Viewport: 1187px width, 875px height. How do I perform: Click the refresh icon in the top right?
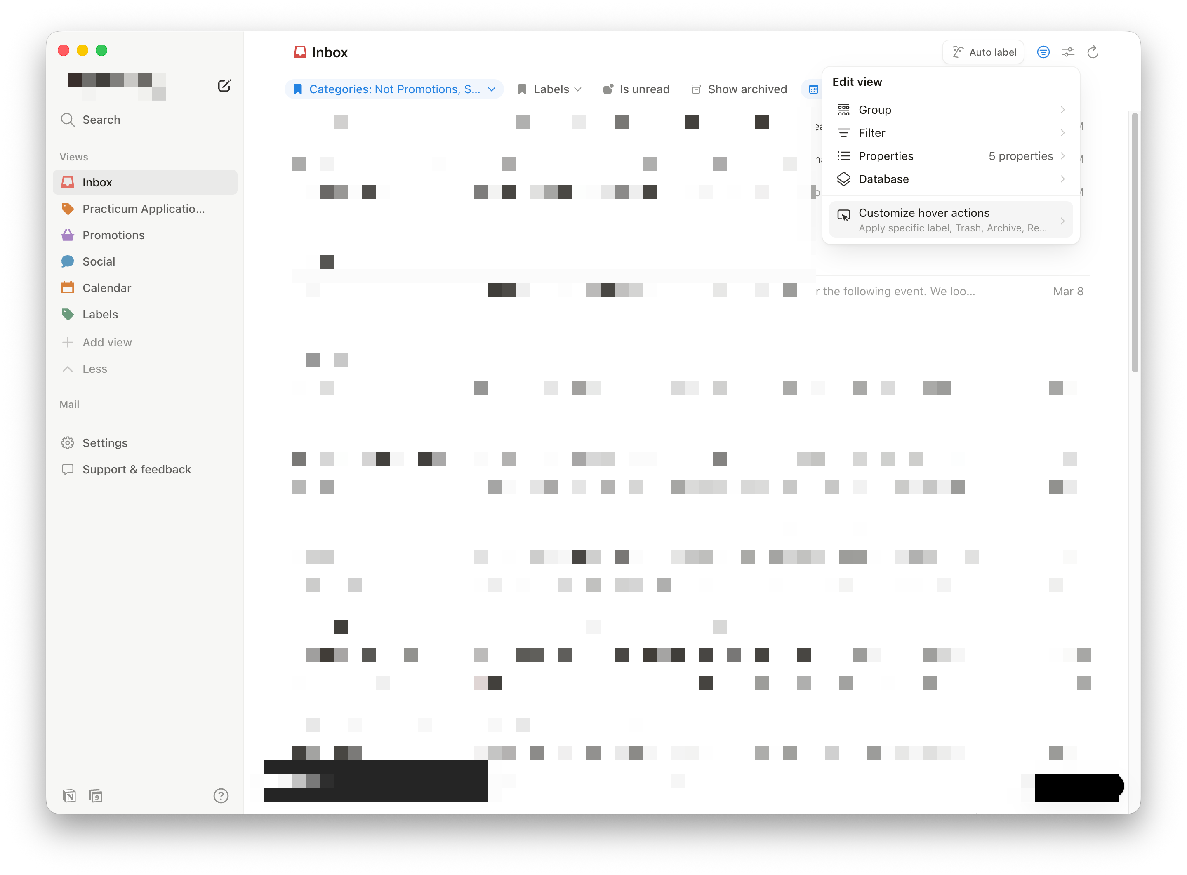click(1092, 52)
